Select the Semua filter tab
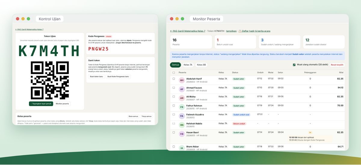The height and width of the screenshot is (165, 361). click(x=175, y=65)
